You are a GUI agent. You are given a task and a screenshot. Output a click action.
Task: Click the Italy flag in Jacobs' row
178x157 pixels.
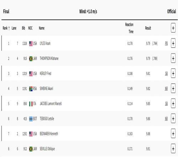[x=31, y=104]
